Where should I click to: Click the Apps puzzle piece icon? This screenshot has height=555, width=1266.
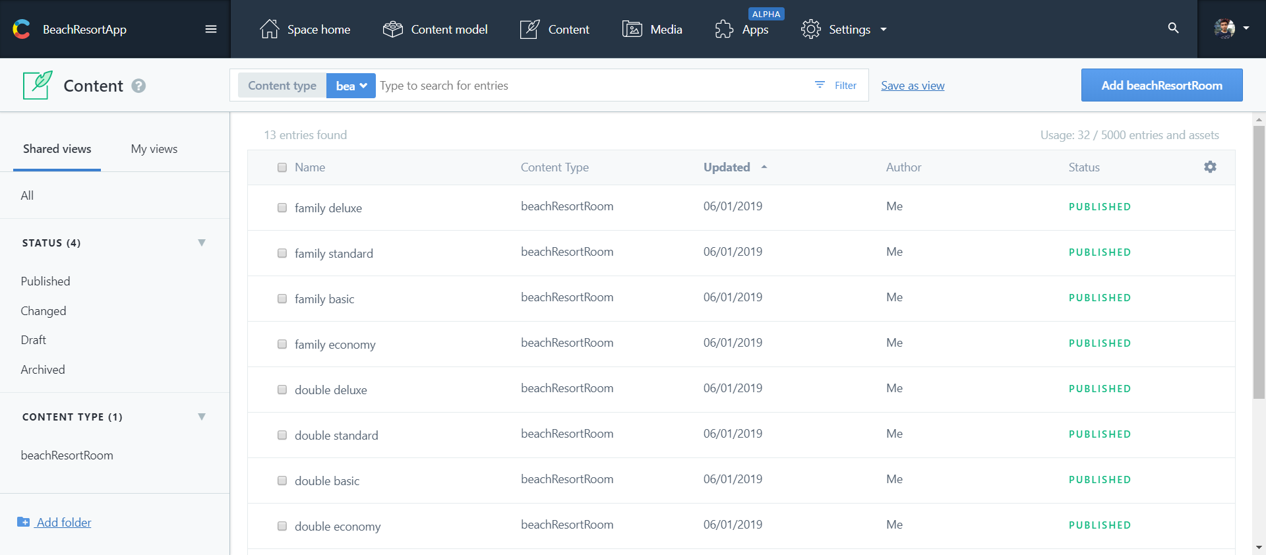point(724,29)
